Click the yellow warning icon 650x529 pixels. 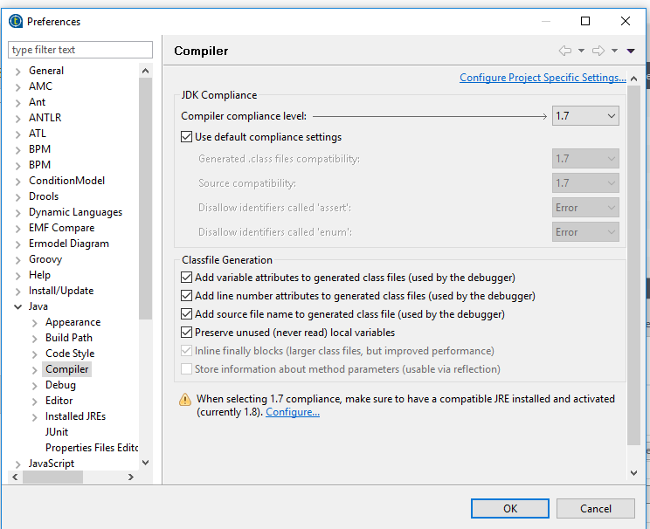point(185,400)
